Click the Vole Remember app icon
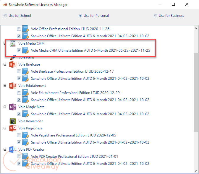199x174 pixels. coord(13,121)
